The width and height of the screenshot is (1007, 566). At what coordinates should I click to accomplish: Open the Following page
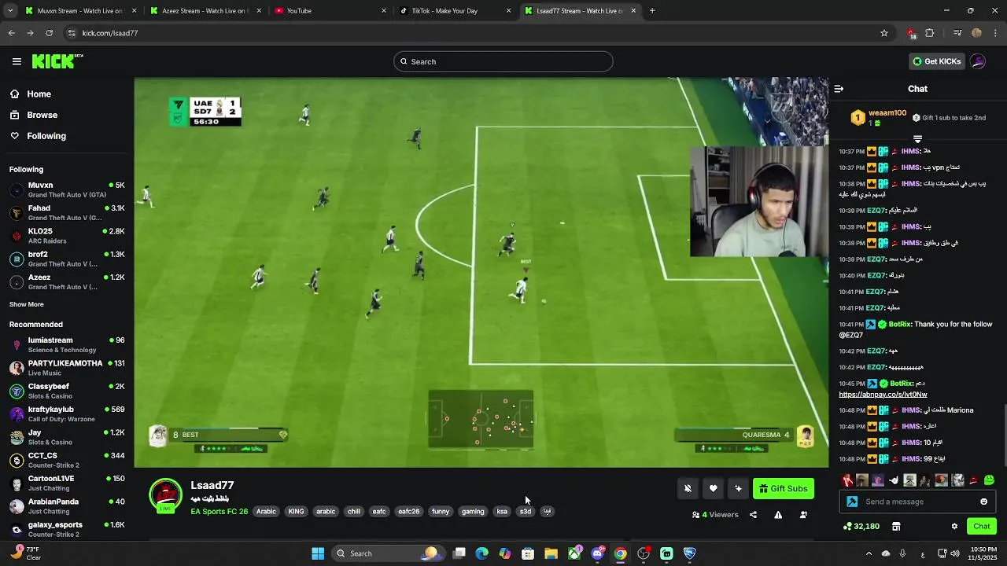(46, 136)
